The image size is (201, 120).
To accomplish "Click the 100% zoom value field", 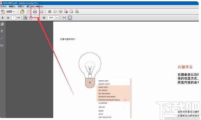I will click(51, 18).
